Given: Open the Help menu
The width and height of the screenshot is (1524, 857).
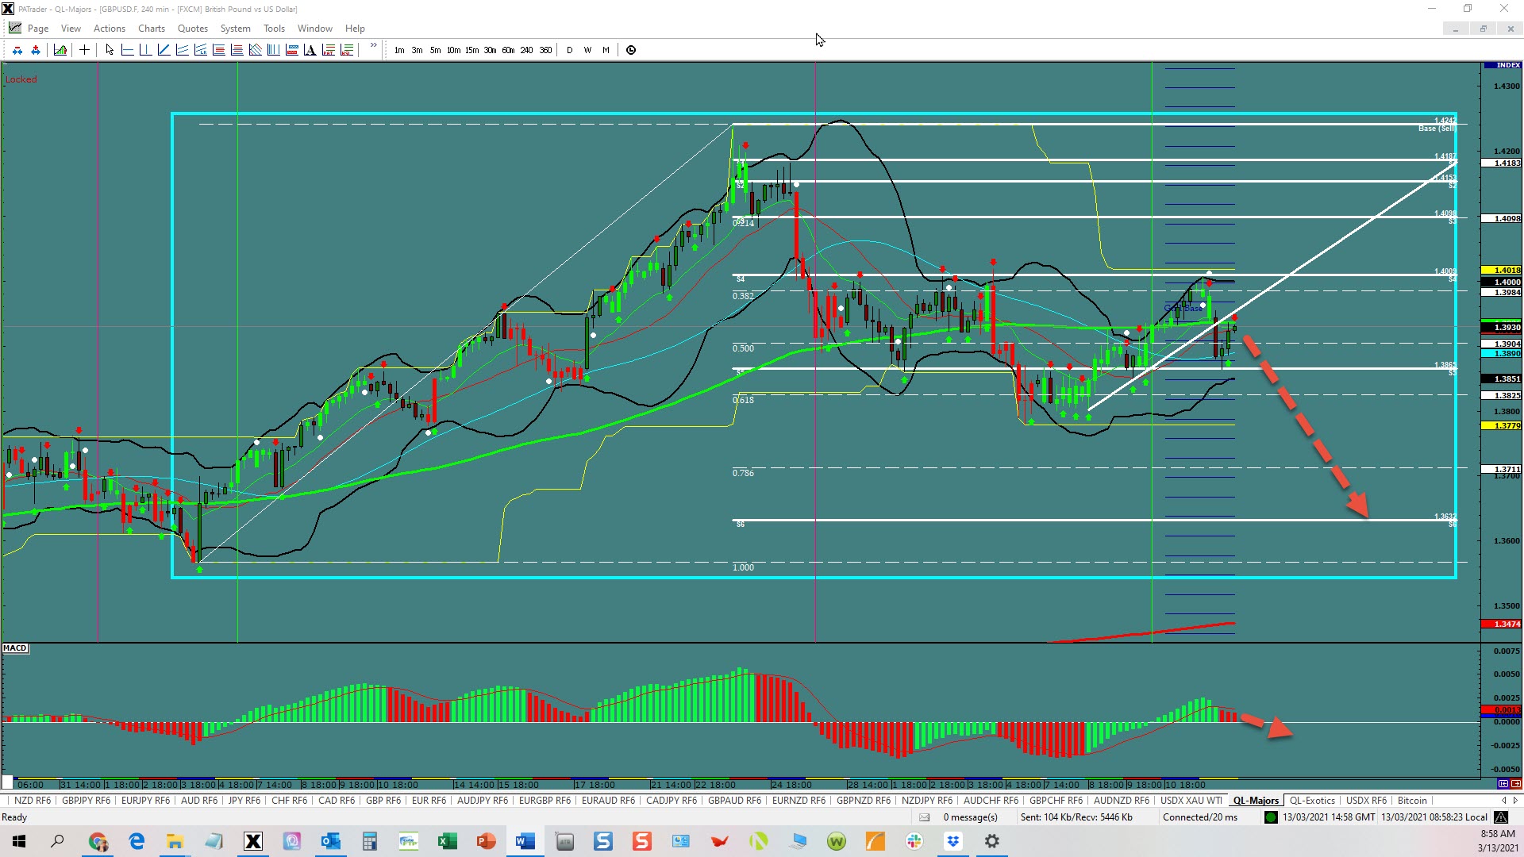Looking at the screenshot, I should pos(355,29).
